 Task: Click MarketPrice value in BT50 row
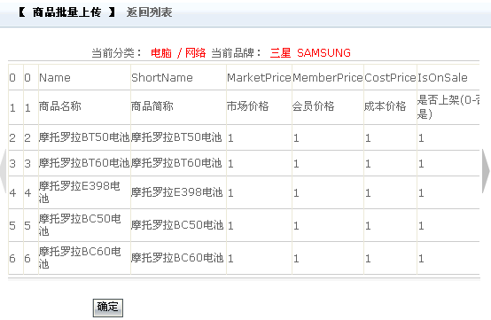tap(230, 138)
